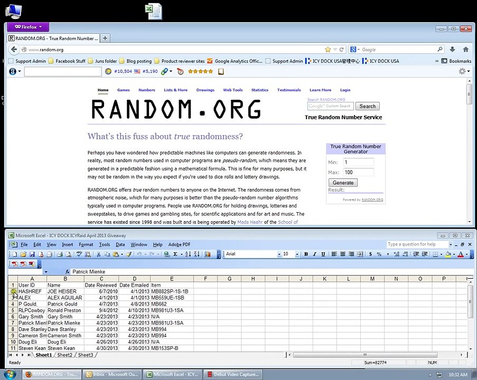
Task: Center align text in Excel toolbar
Action: [343, 254]
